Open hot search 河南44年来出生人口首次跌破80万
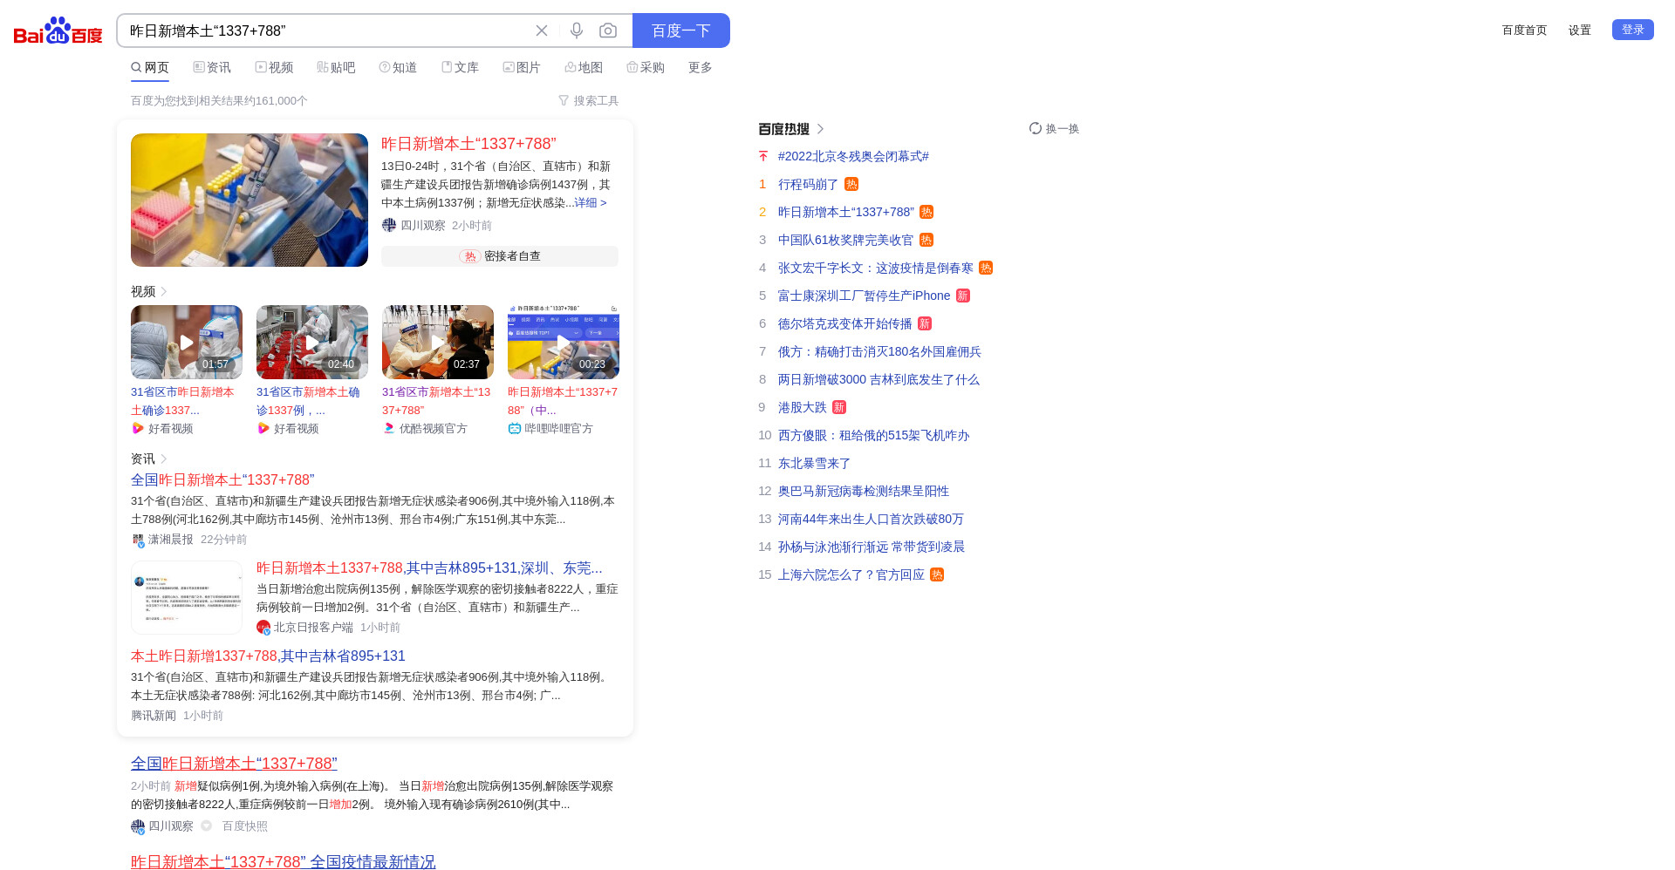The image size is (1675, 870). (871, 519)
